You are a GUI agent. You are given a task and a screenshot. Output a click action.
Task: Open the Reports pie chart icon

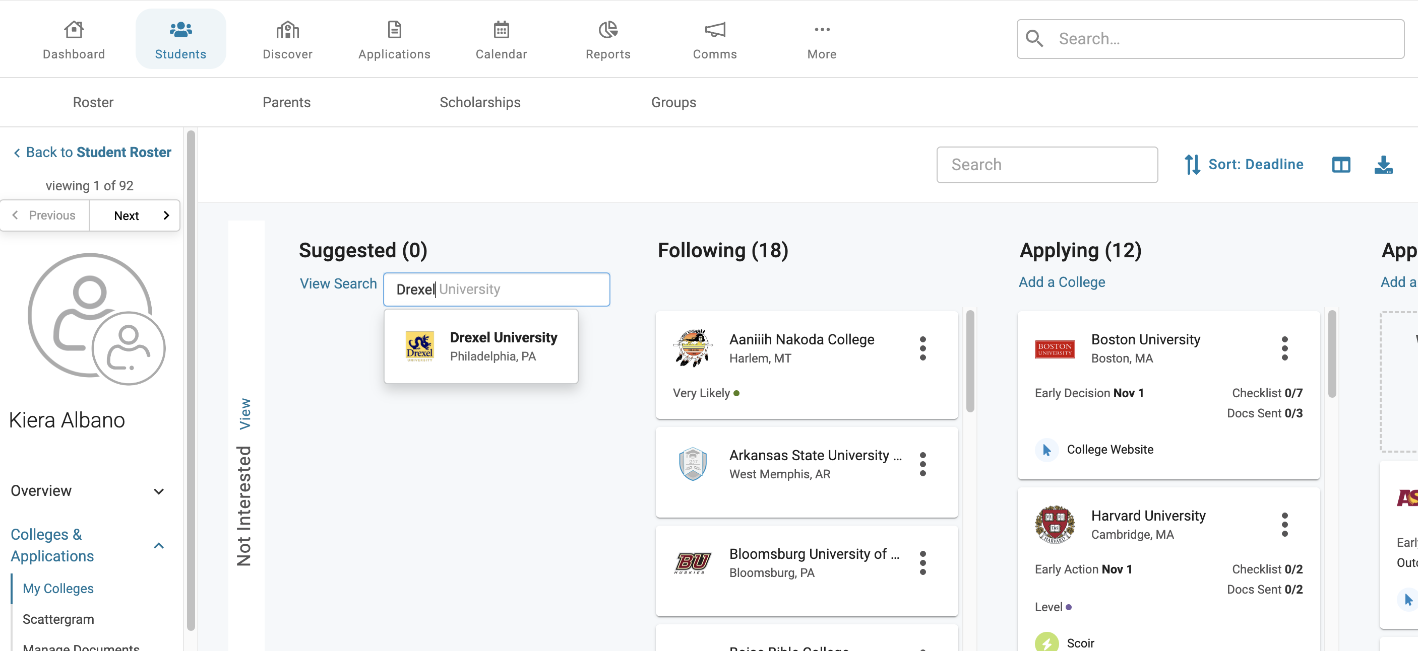(608, 30)
